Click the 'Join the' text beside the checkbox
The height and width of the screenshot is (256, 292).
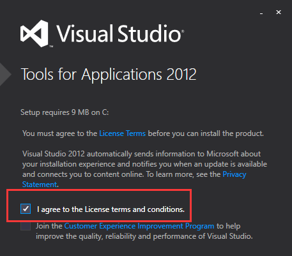tap(49, 226)
